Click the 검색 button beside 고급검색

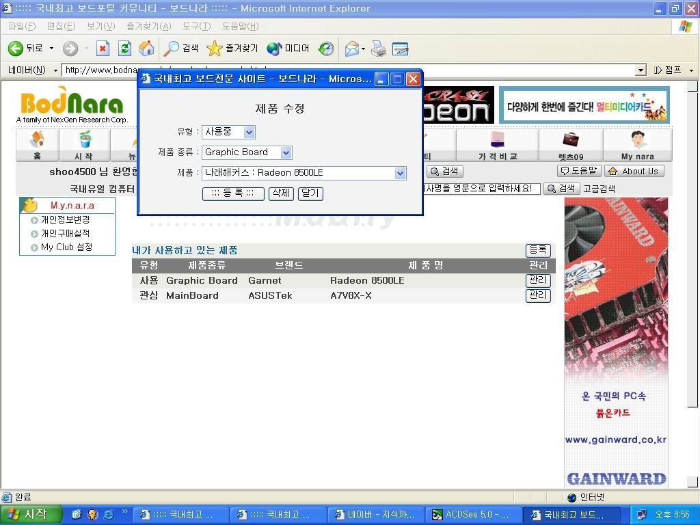pyautogui.click(x=562, y=189)
